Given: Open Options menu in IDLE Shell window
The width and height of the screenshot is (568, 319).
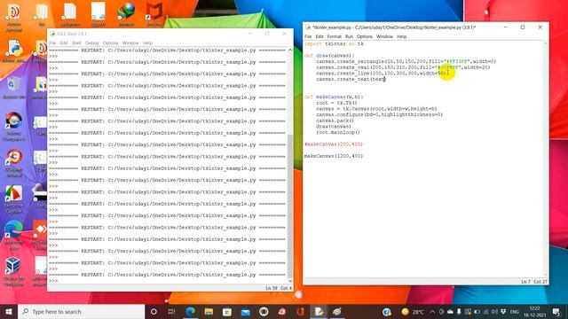Looking at the screenshot, I should [x=110, y=43].
